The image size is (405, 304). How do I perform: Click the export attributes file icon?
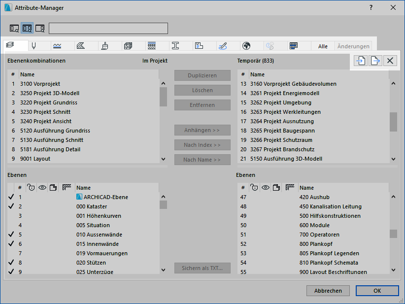tap(375, 61)
